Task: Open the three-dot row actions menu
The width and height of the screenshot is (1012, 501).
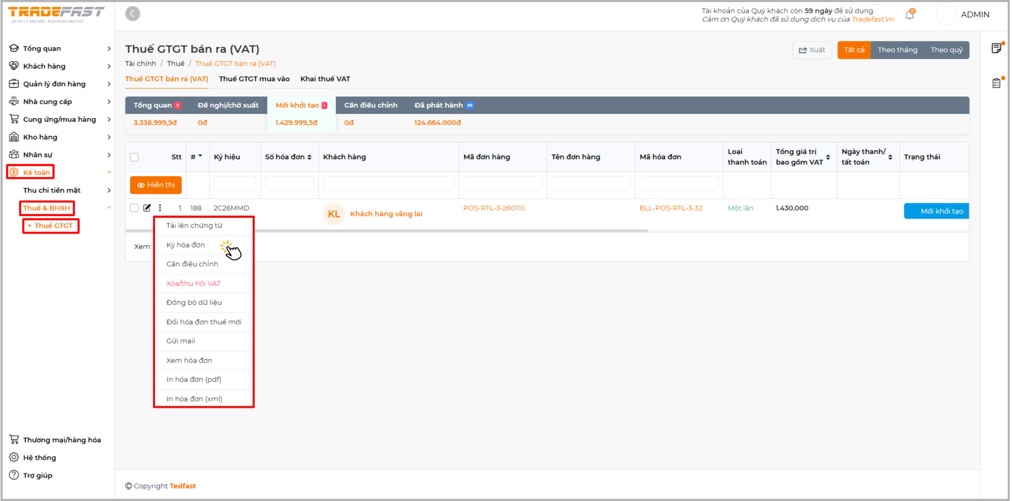Action: point(160,208)
